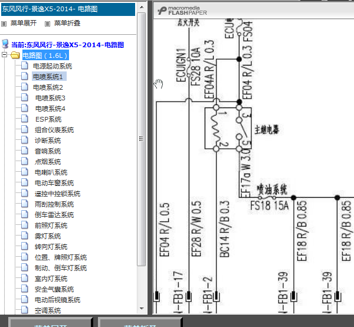Click the main relay symbol in diagram
354x327 pixels.
pyautogui.click(x=228, y=128)
